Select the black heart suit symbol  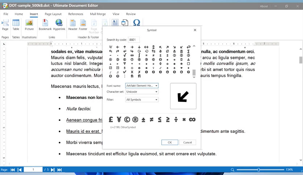(181, 68)
